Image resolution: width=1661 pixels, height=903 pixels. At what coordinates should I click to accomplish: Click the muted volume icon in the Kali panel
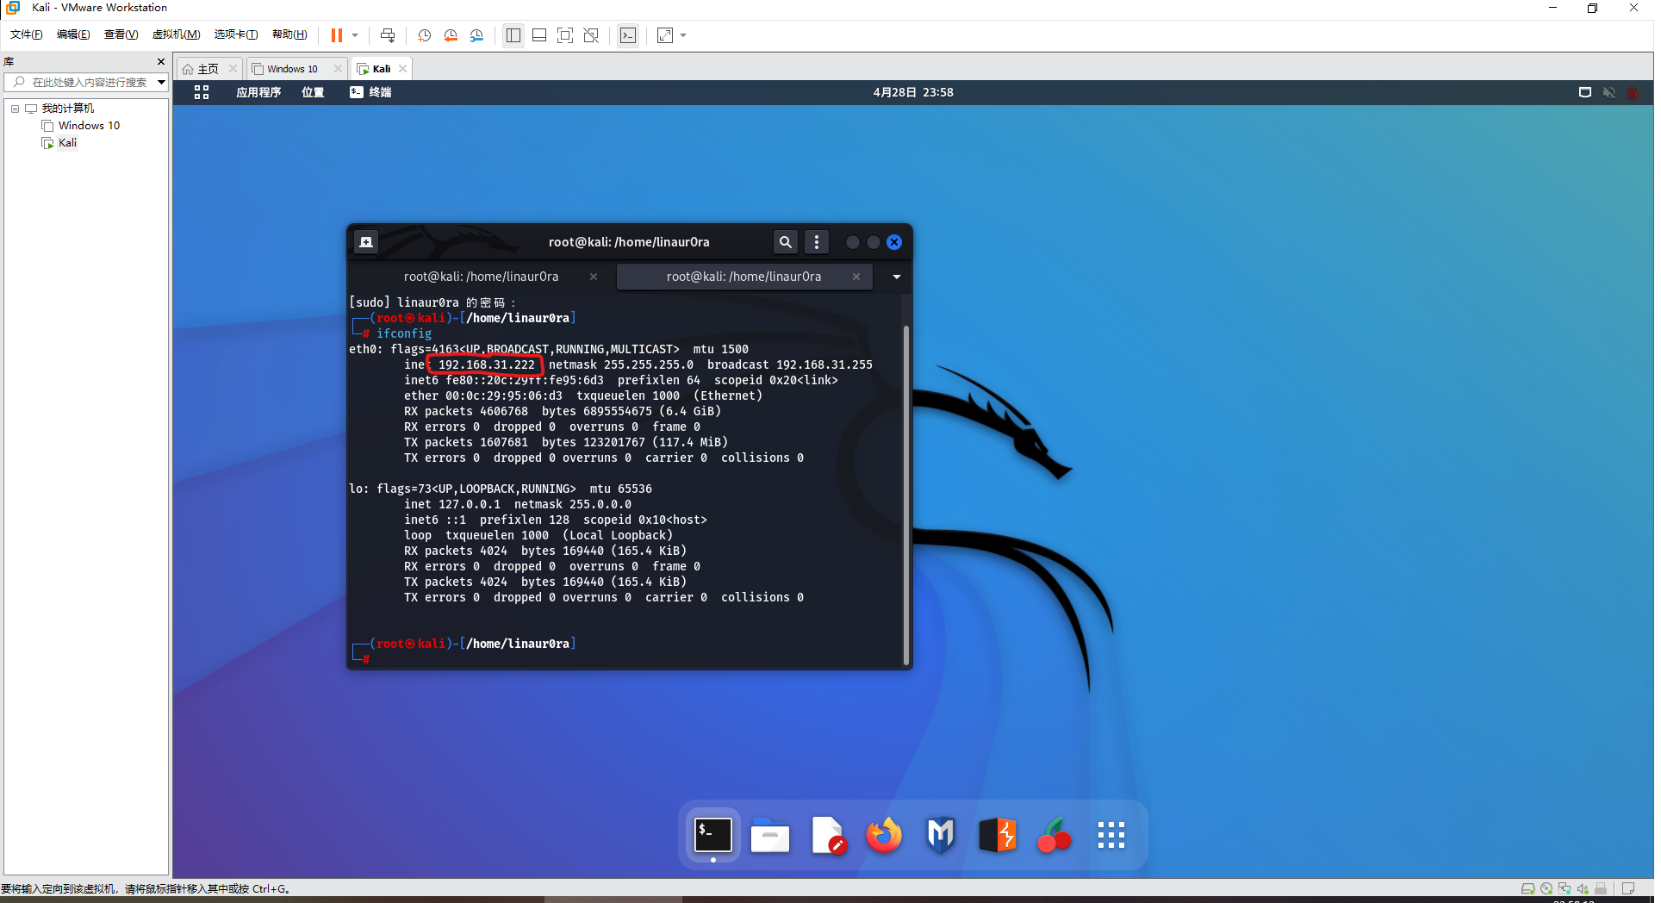tap(1608, 92)
